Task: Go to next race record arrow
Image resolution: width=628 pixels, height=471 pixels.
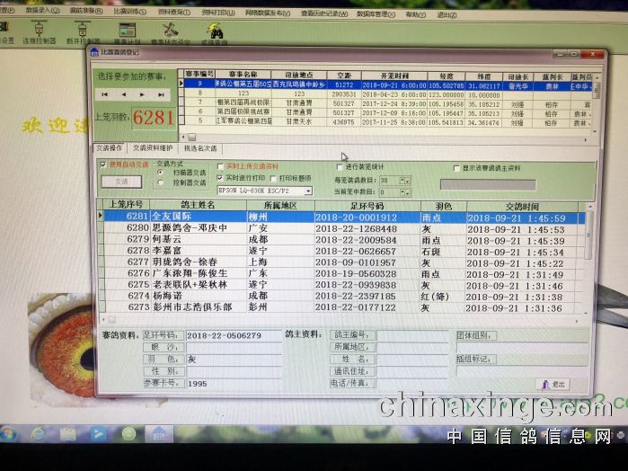Action: click(x=142, y=94)
